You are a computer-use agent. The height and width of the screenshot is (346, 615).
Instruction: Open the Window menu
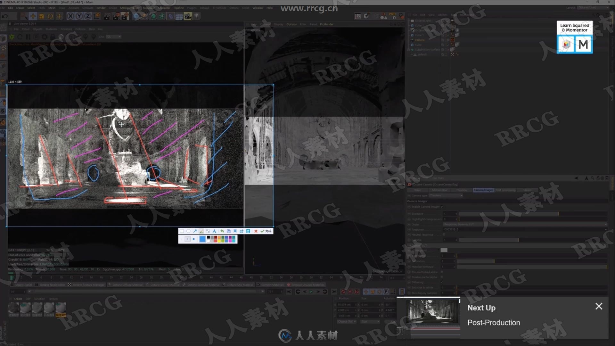click(x=258, y=8)
